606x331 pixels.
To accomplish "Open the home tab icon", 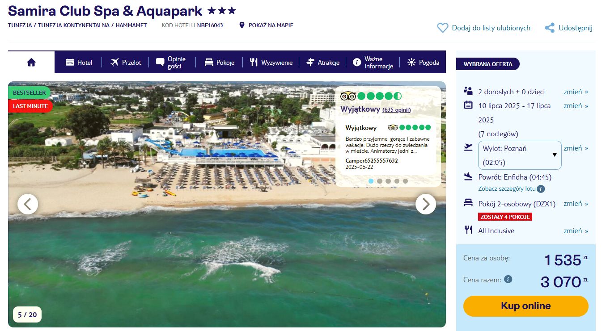I will tap(31, 63).
